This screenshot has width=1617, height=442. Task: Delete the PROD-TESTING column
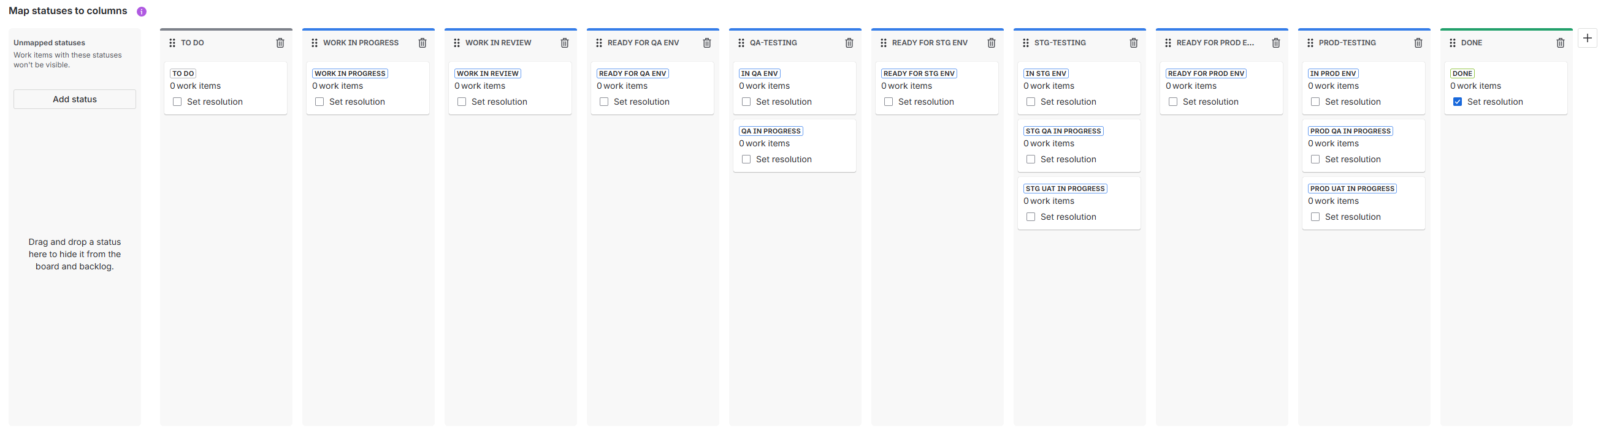click(x=1418, y=43)
